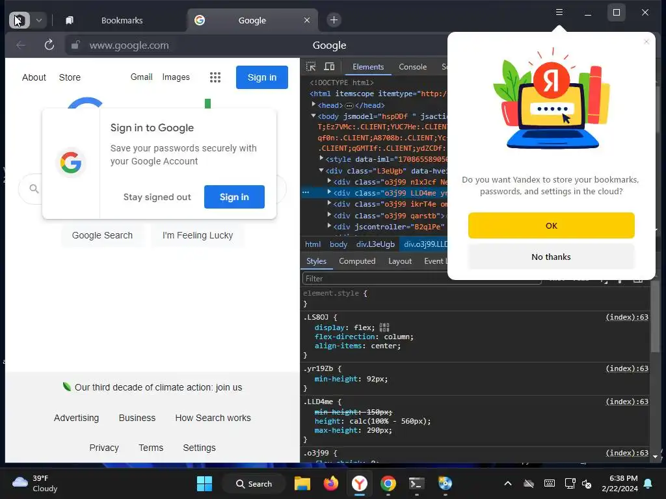This screenshot has height=499, width=666.
Task: Reload the page
Action: pyautogui.click(x=49, y=45)
